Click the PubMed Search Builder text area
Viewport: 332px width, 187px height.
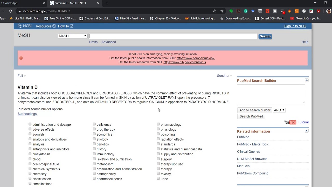click(271, 94)
